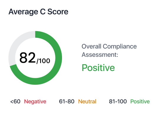Click the orange Neutral legend label

pyautogui.click(x=87, y=101)
